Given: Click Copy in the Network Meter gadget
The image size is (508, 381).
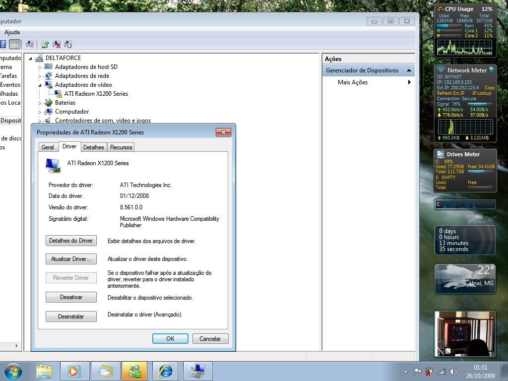Looking at the screenshot, I should [x=490, y=87].
